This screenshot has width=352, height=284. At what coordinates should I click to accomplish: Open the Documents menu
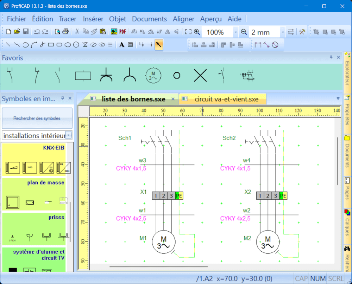pos(149,19)
